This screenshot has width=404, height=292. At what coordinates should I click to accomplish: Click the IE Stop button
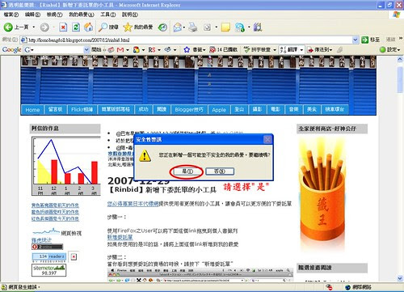click(63, 27)
